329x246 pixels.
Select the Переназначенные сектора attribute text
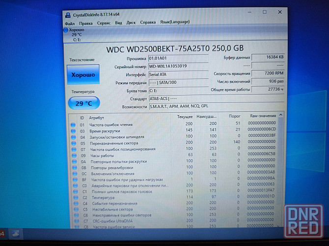point(114,144)
